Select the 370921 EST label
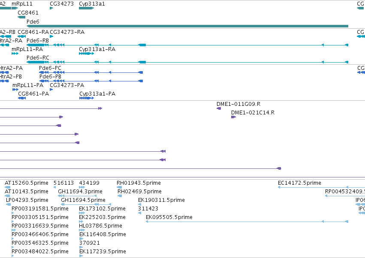Screen dimensions: 365x258 [x=90, y=243]
